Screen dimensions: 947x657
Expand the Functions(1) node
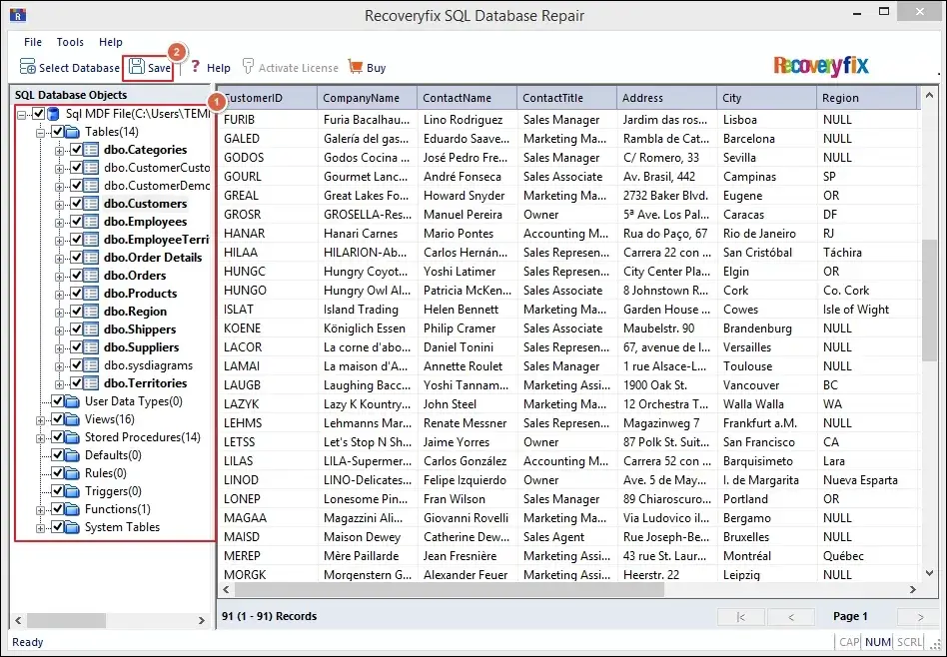point(41,509)
